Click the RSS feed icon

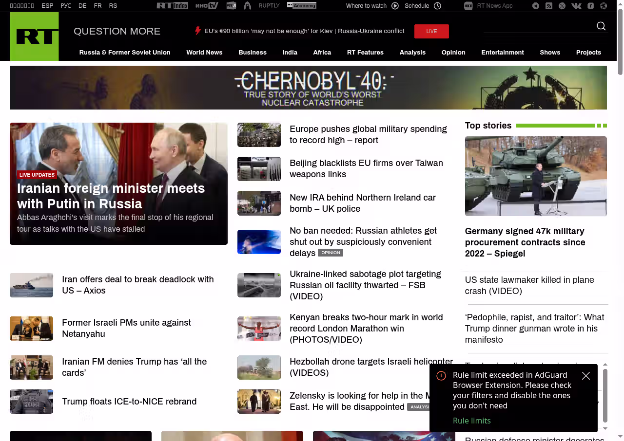click(549, 6)
